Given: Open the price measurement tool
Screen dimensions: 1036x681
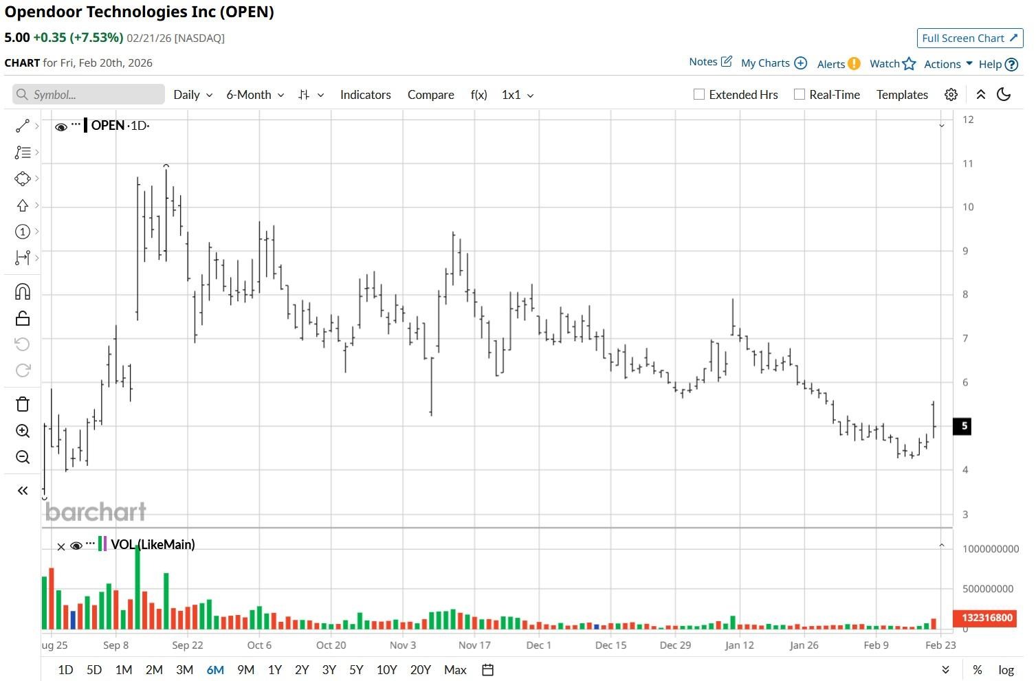Looking at the screenshot, I should tap(23, 258).
